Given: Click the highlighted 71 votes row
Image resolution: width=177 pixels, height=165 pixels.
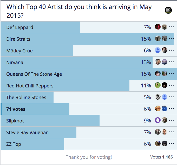Looking at the screenshot, I should click(89, 109).
